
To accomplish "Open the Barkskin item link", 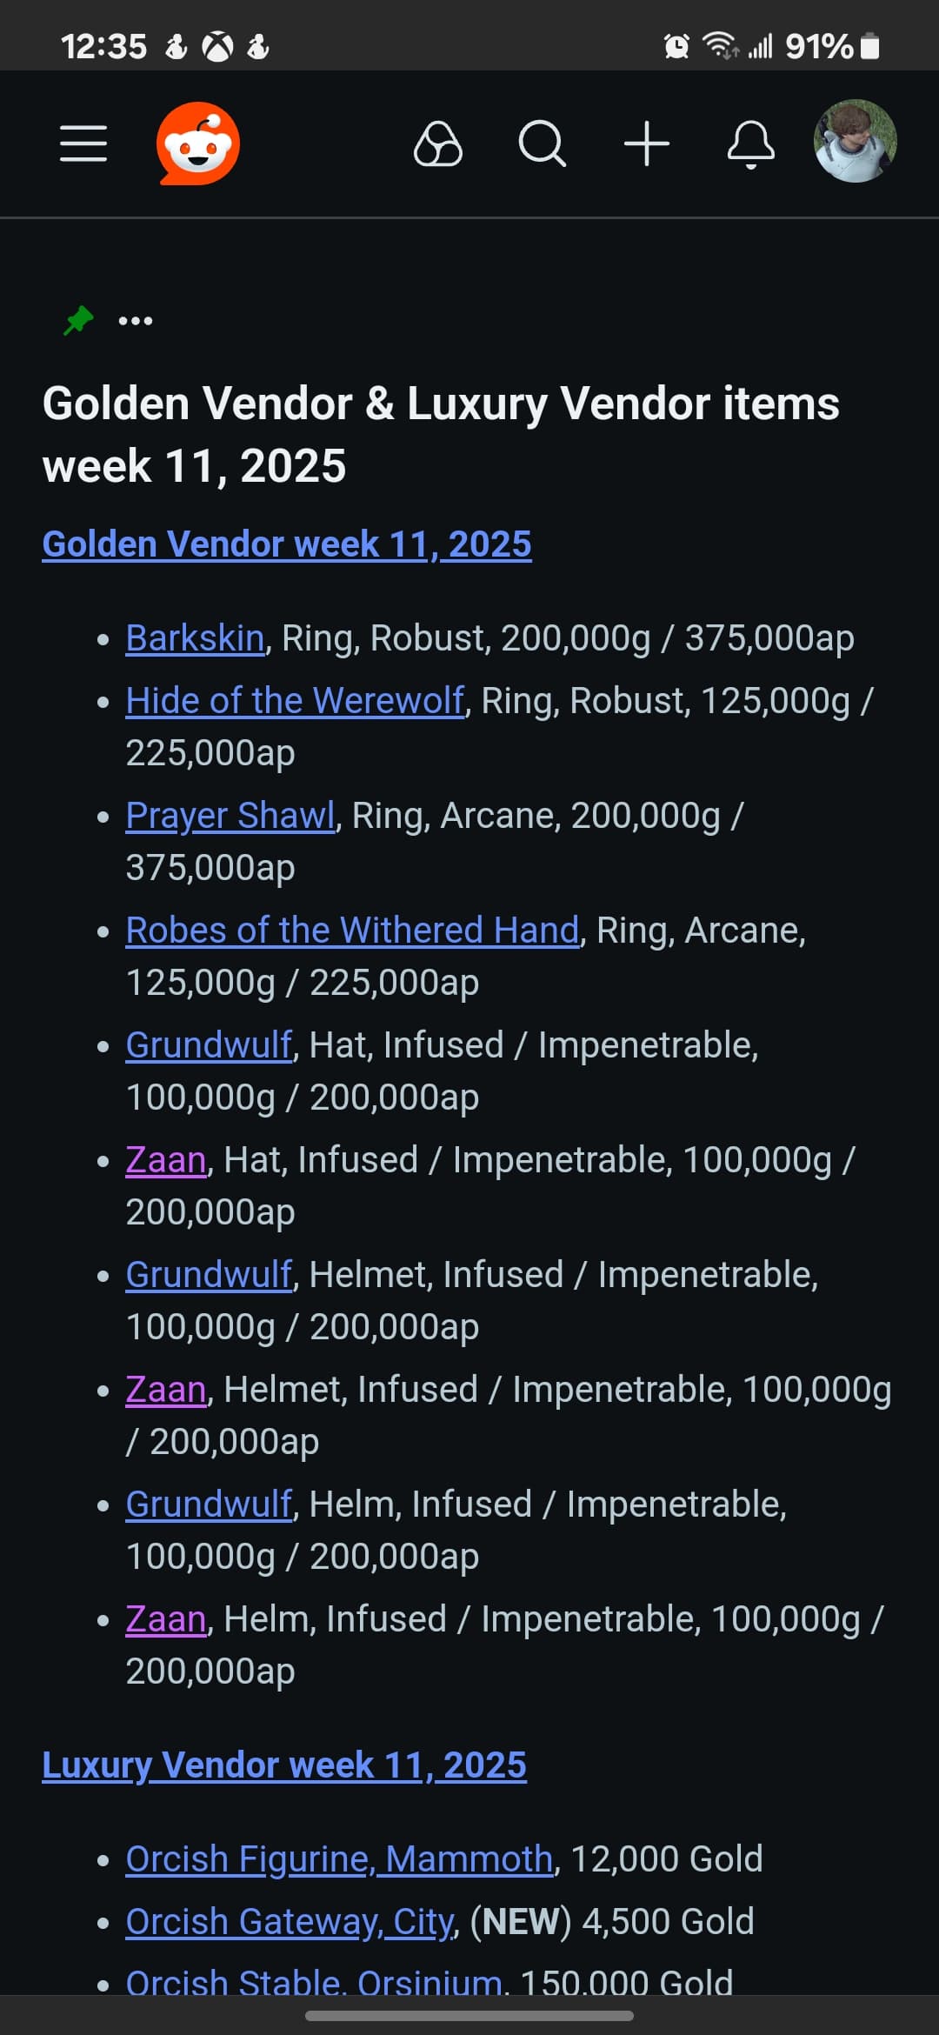I will (x=195, y=638).
